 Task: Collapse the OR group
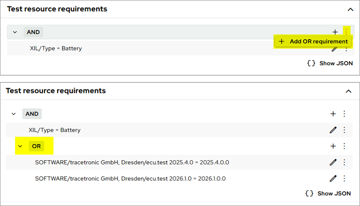click(20, 146)
